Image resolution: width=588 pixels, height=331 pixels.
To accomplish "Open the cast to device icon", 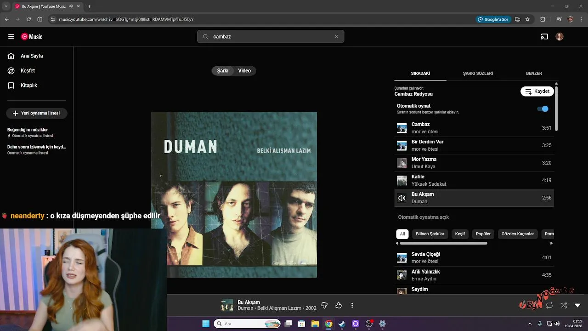I will [x=544, y=37].
